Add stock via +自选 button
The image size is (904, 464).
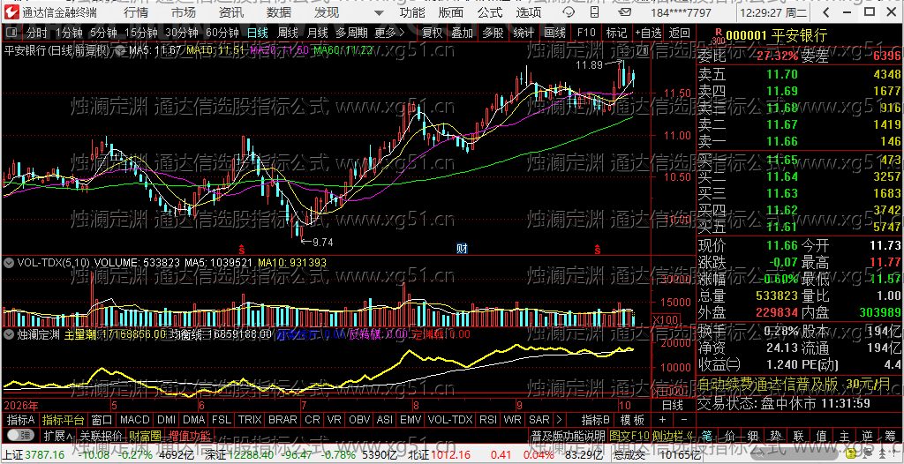coord(649,33)
